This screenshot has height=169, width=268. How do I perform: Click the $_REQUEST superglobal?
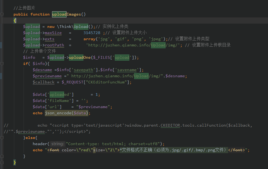coord(72,82)
